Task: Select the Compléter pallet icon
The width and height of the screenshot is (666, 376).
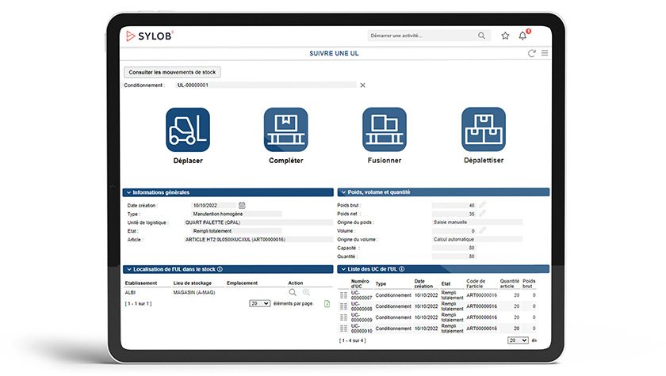Action: (285, 130)
